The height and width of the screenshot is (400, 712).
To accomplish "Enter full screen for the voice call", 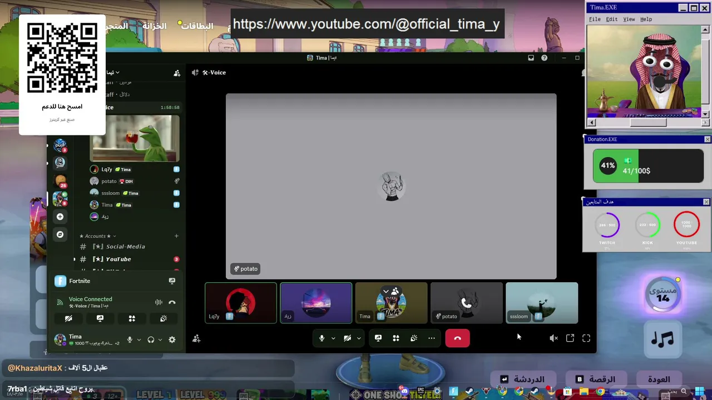I will point(586,338).
